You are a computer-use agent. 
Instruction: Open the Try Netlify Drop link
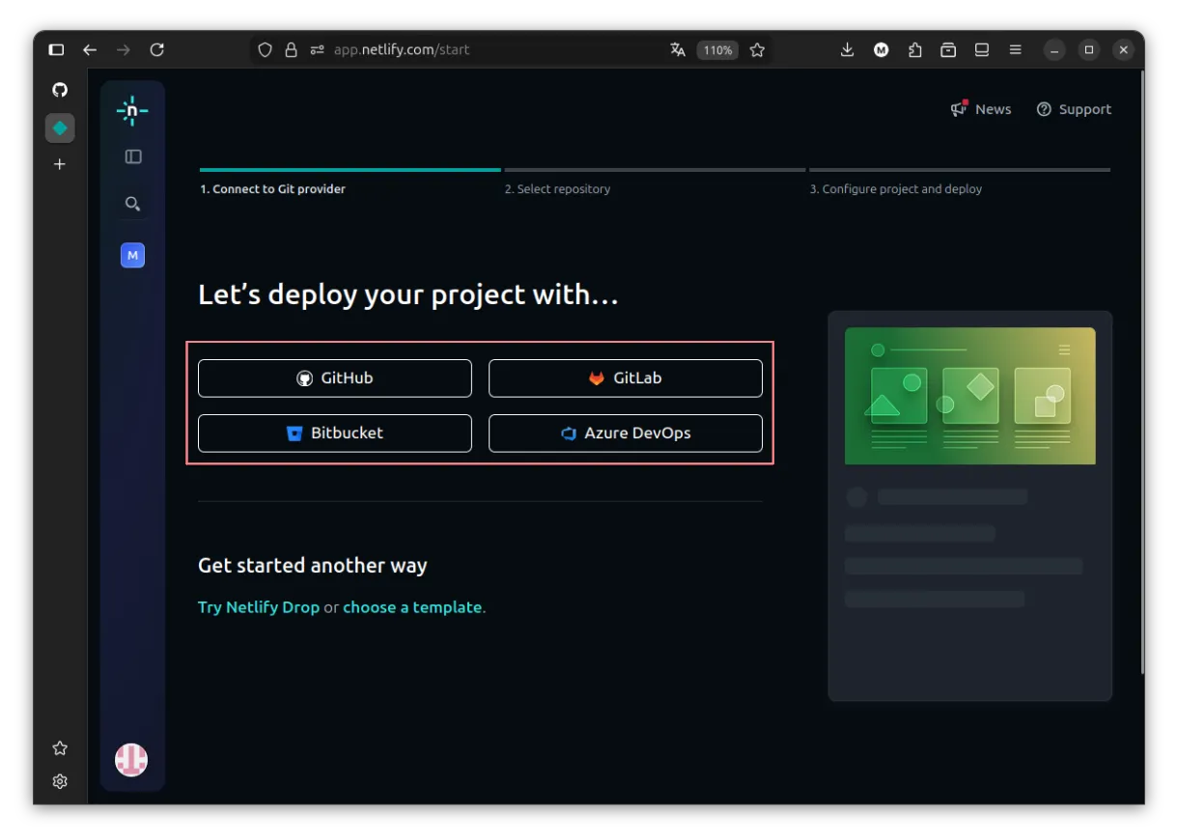tap(258, 607)
